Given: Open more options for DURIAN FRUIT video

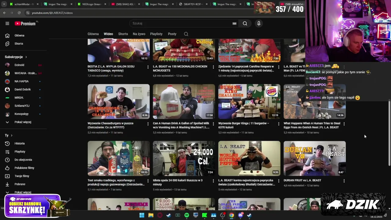Looking at the screenshot, I should [x=344, y=181].
